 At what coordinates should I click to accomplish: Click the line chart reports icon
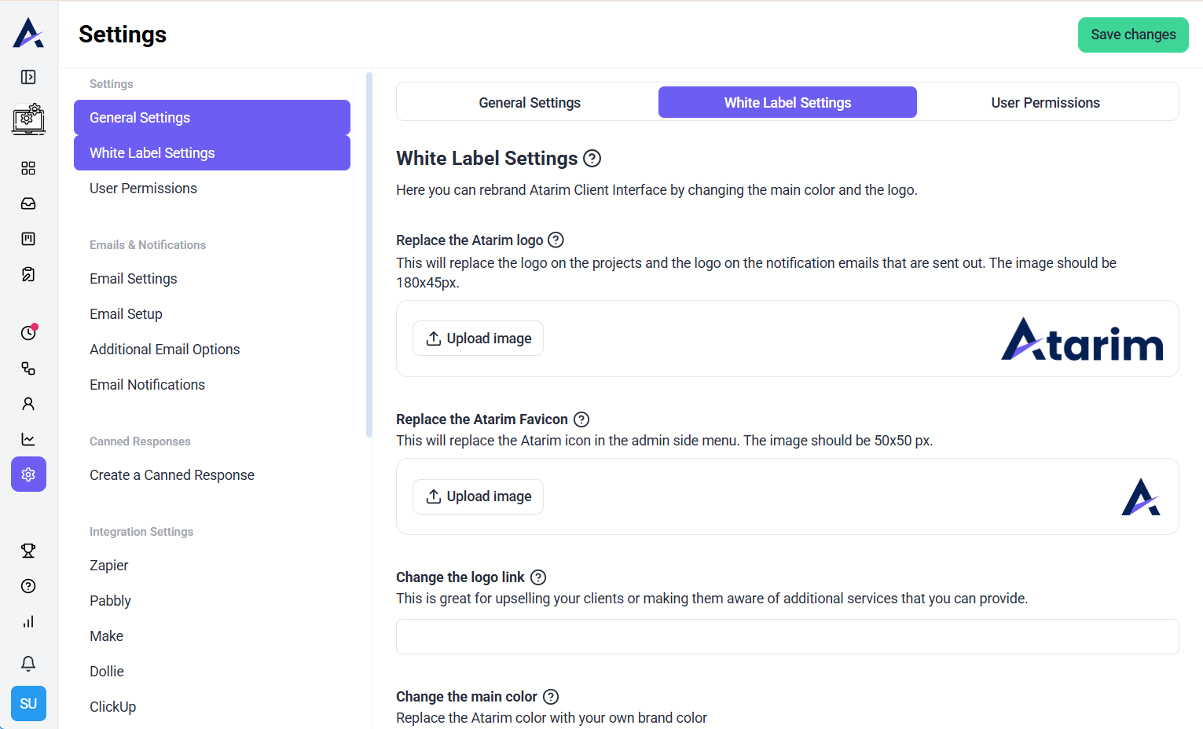pos(28,439)
